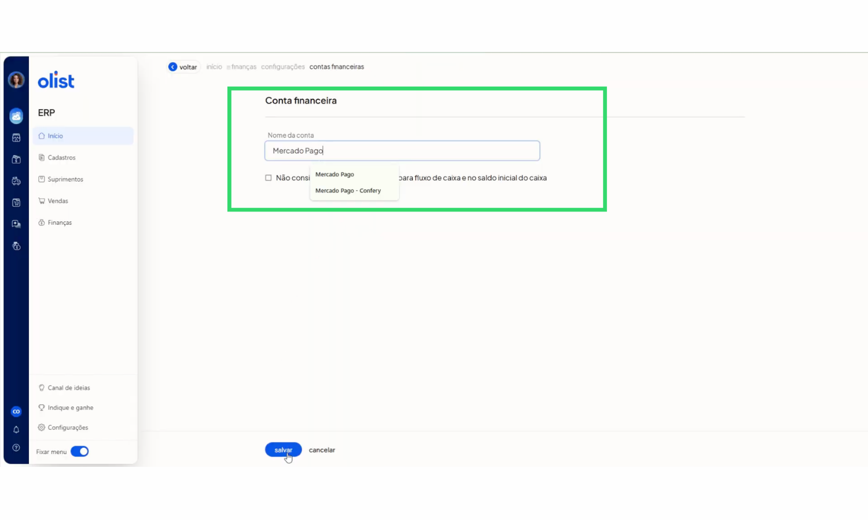This screenshot has height=520, width=868.
Task: Open the shopping cart screen icon in rail
Action: point(16,203)
